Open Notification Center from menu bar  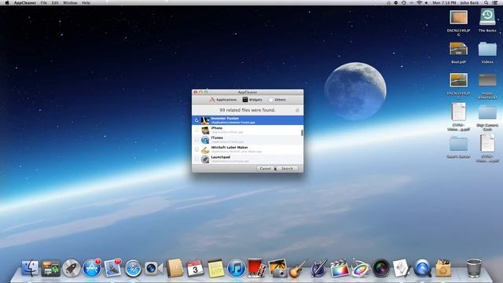coord(495,2)
